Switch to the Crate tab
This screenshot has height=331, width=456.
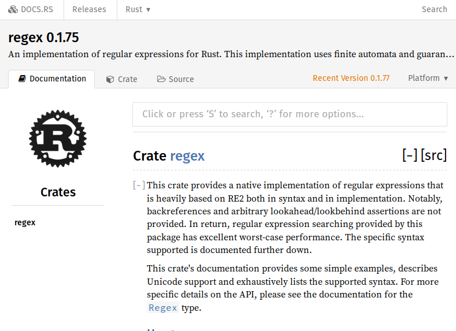[121, 79]
